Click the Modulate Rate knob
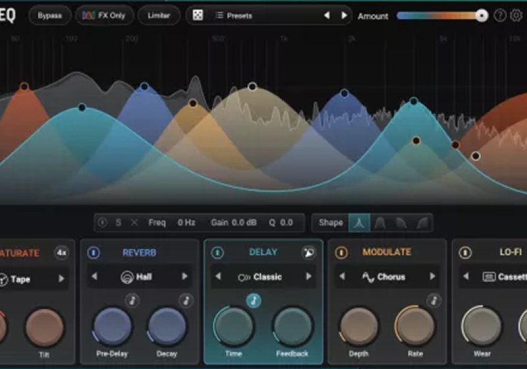The image size is (527, 369). pos(415,326)
